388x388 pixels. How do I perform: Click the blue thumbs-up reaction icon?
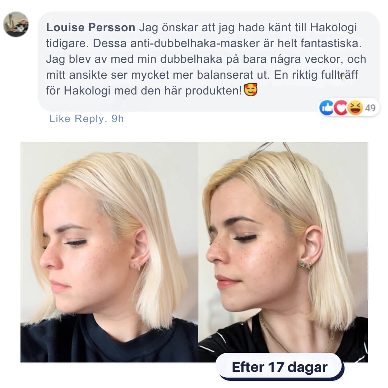point(326,108)
